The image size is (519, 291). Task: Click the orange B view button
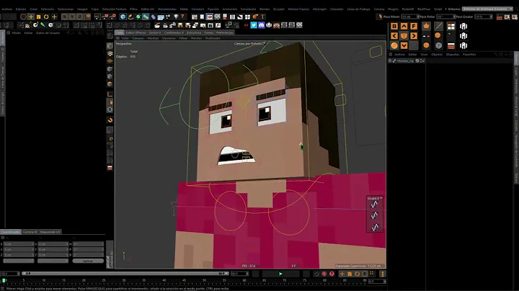(x=394, y=26)
